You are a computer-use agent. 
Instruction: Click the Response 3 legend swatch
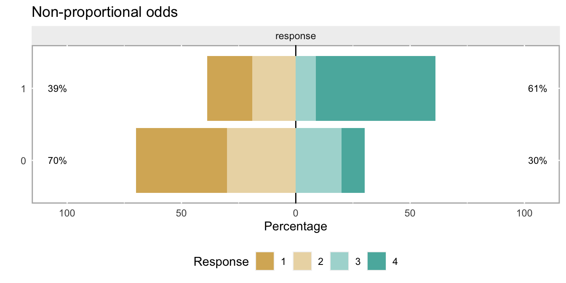339,262
